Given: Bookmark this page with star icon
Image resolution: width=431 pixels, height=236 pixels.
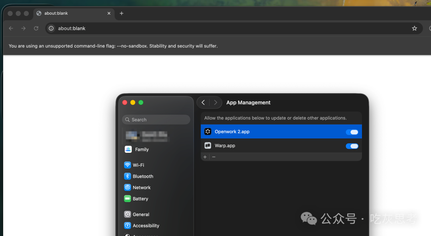Looking at the screenshot, I should (x=414, y=28).
